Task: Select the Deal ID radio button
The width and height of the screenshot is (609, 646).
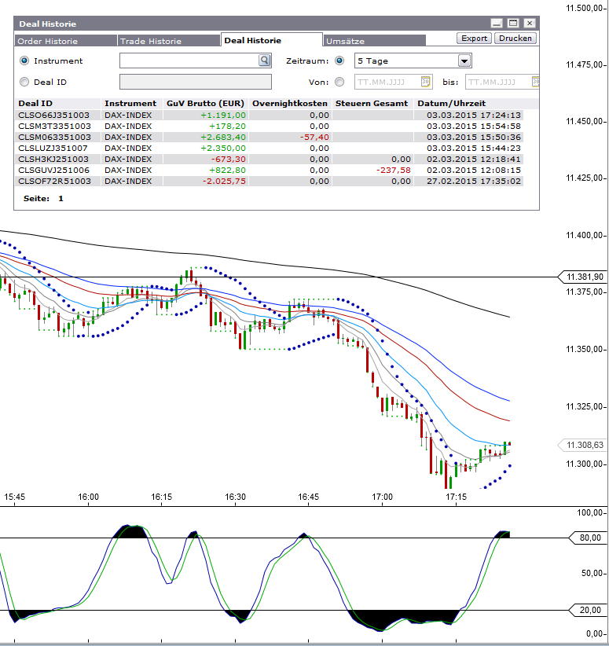Action: tap(24, 82)
